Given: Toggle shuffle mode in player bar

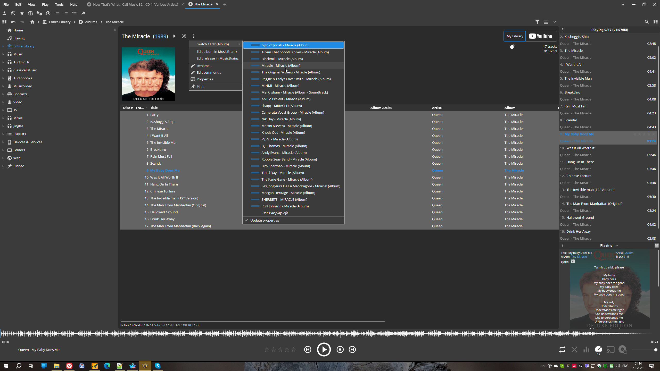Looking at the screenshot, I should tap(574, 350).
